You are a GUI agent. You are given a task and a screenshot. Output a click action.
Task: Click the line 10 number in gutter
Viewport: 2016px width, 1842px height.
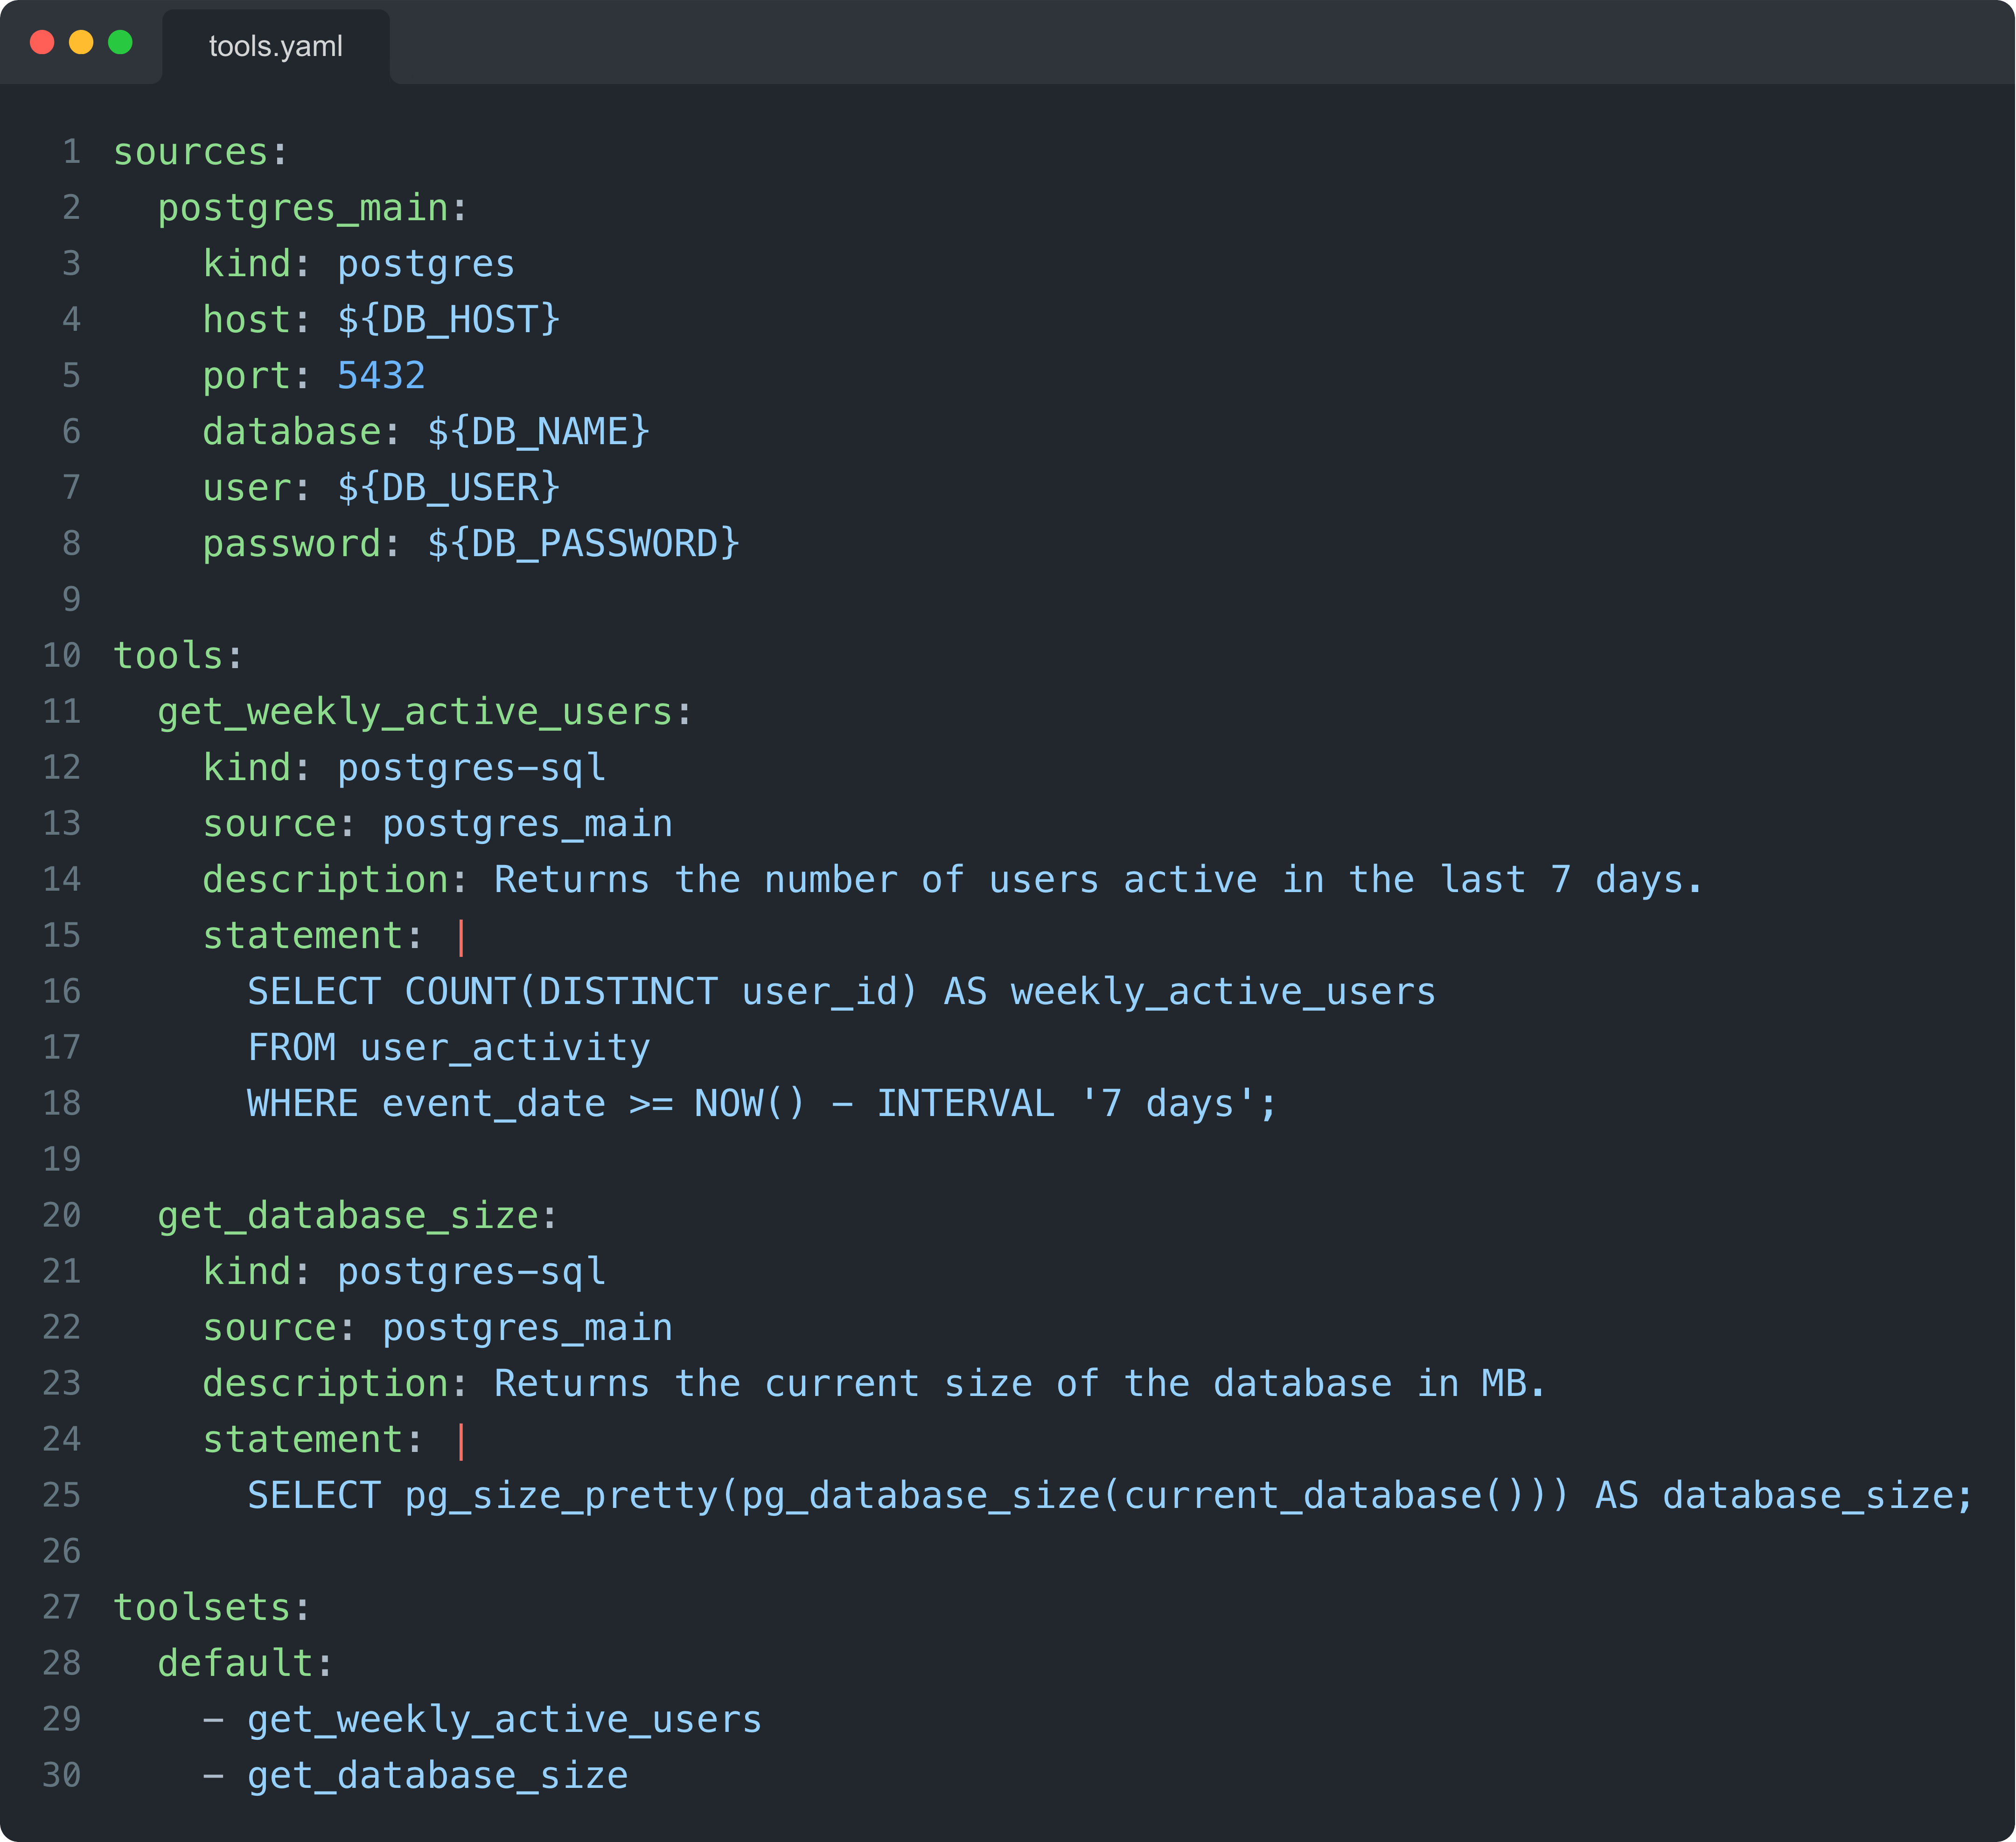coord(61,656)
